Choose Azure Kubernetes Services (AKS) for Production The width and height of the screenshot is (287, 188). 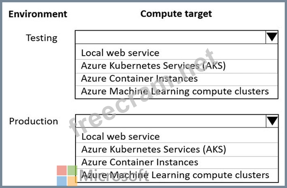pos(153,149)
